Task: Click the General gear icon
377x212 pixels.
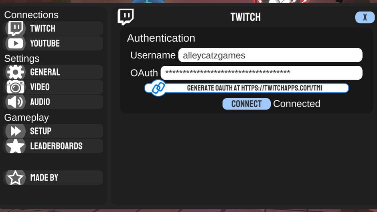Action: (x=15, y=72)
